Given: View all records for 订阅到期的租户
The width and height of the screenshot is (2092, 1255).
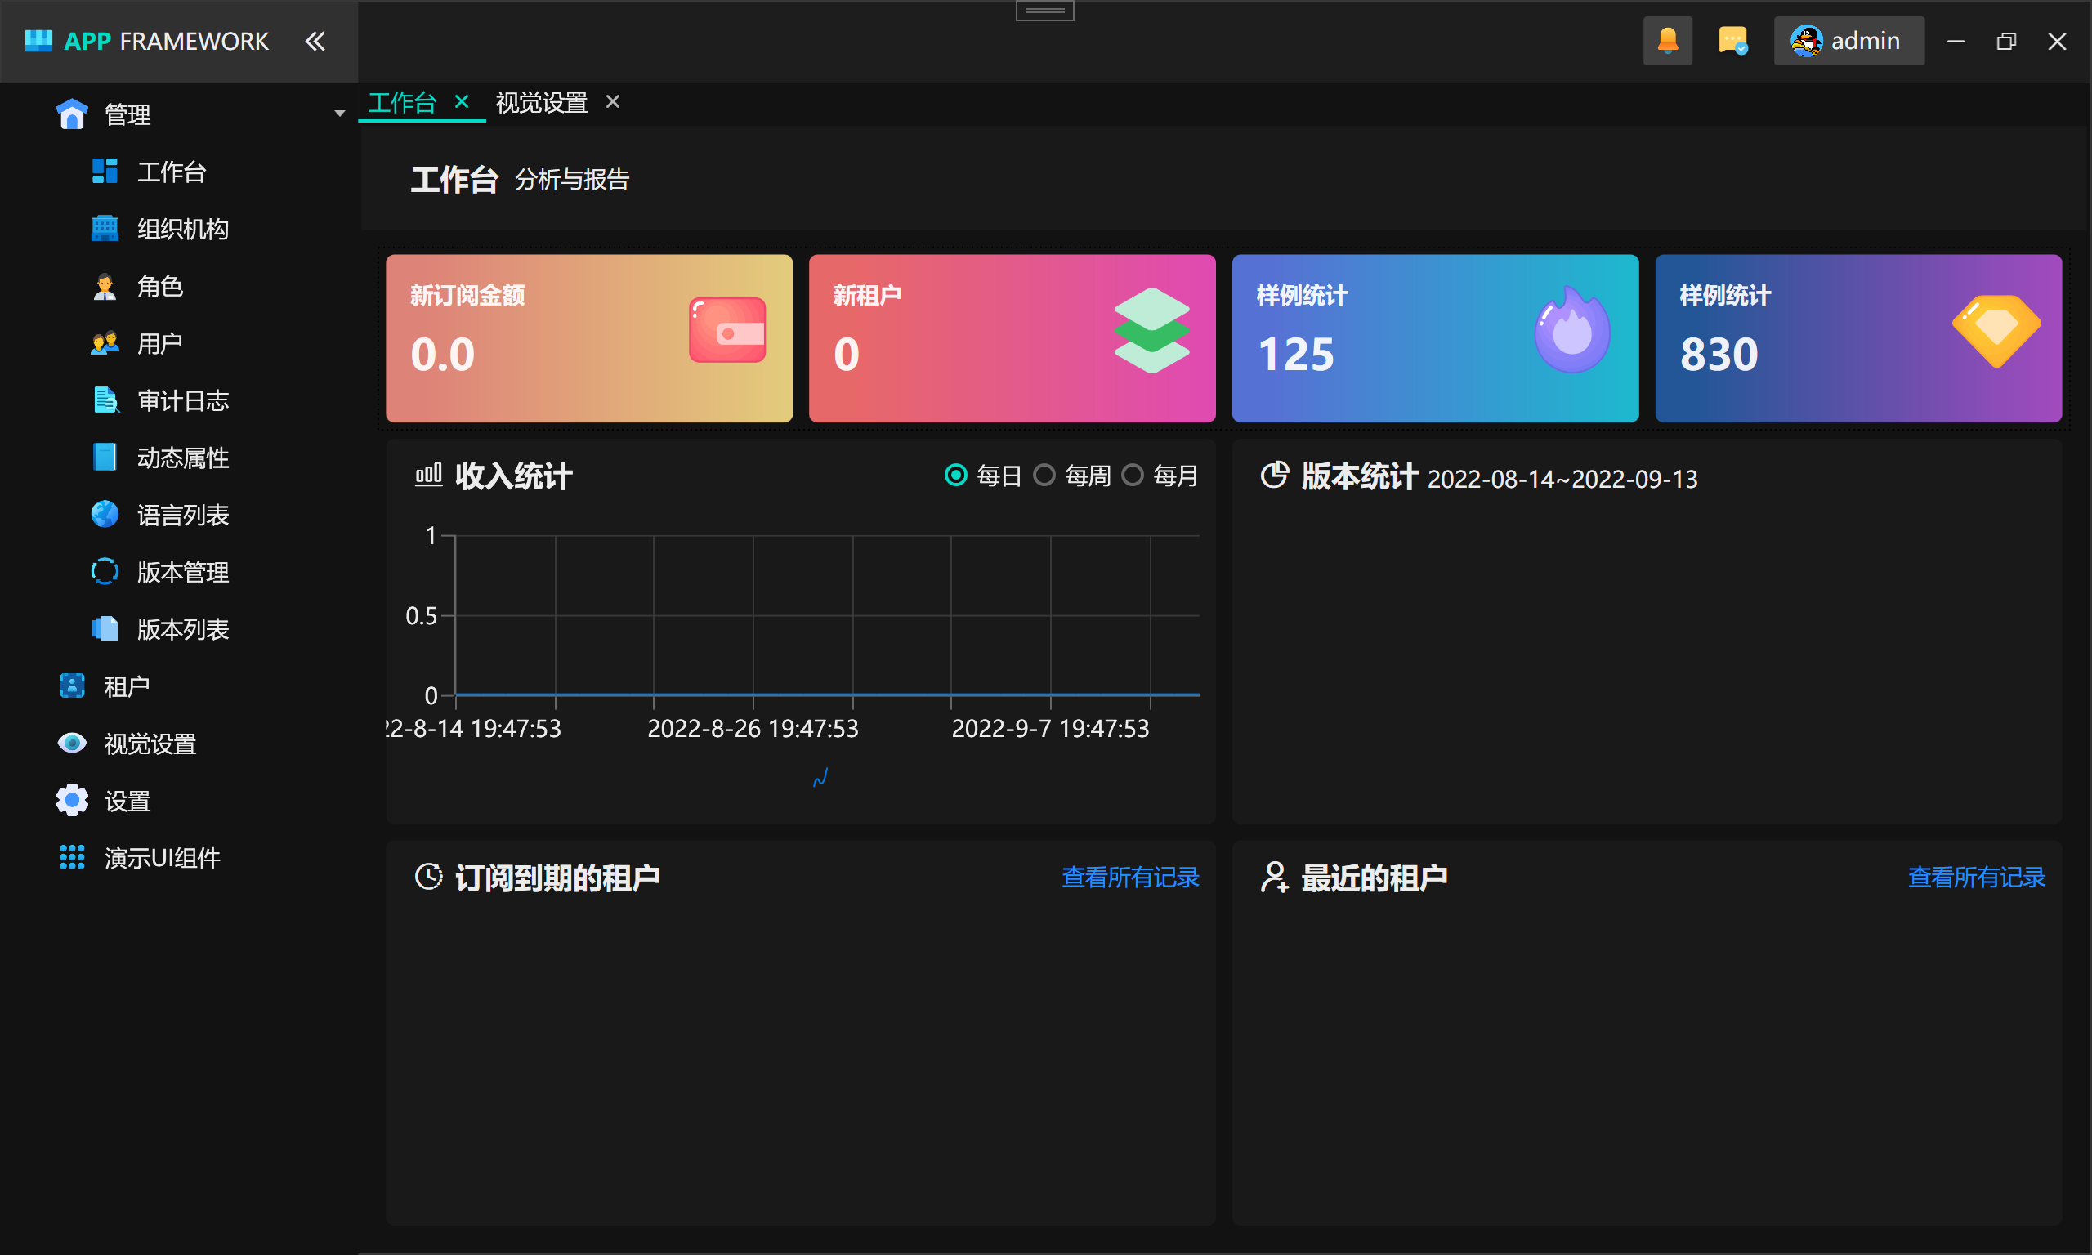Looking at the screenshot, I should (1129, 877).
